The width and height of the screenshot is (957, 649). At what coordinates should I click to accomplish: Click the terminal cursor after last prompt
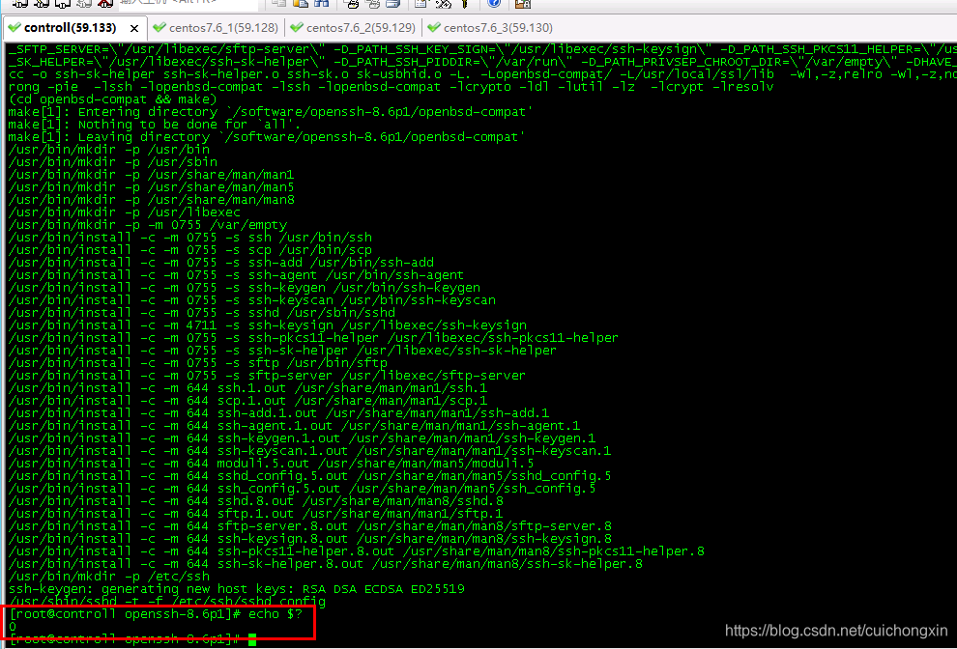pos(252,640)
